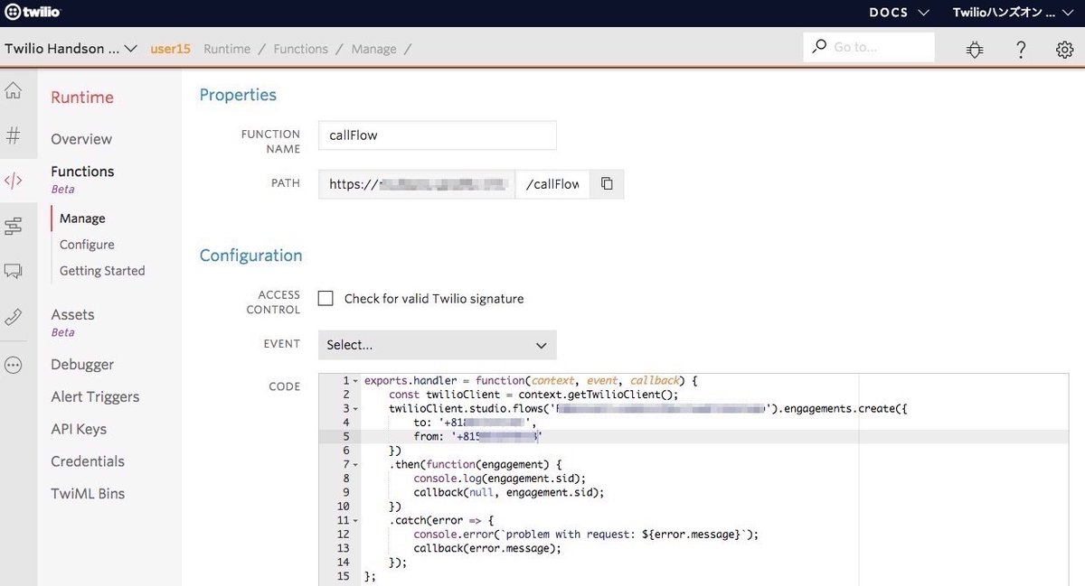Open TwiML Bins in sidebar
The height and width of the screenshot is (586, 1085).
point(88,494)
